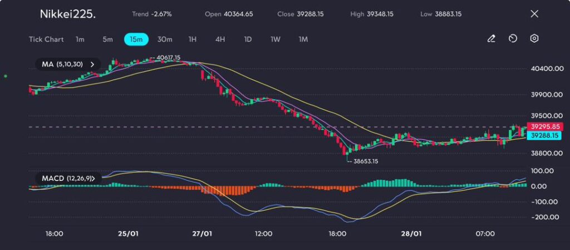Select the 1D timeframe

pos(248,39)
